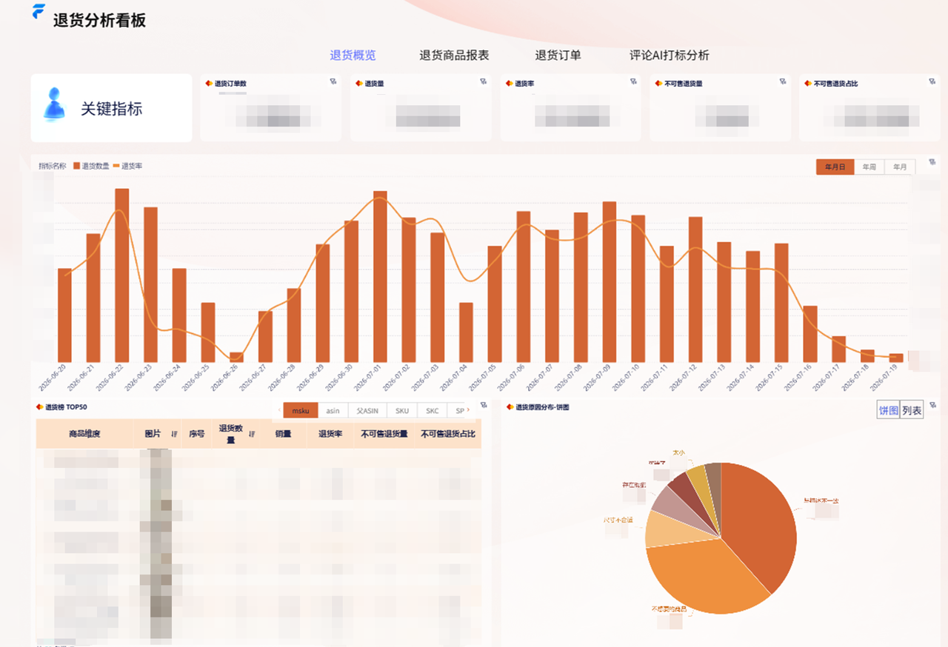Click the filter icon on 退货榜 TOP50 panel
The height and width of the screenshot is (647, 948).
click(484, 406)
